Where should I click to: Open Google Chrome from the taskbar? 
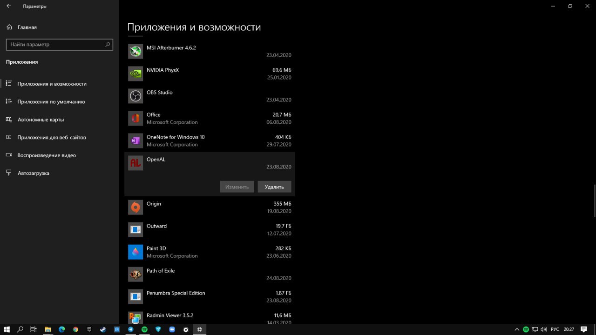point(75,329)
